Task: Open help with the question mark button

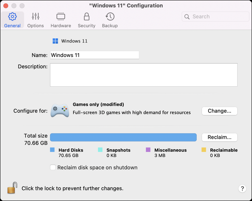Action: point(242,189)
